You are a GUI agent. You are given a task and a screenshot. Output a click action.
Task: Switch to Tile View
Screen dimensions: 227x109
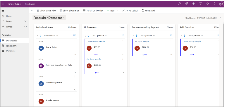tap(93, 11)
